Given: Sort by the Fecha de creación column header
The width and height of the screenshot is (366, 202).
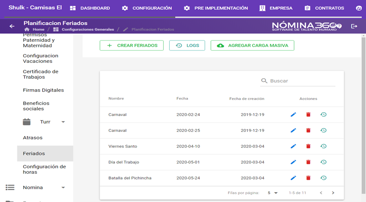Looking at the screenshot, I should pos(247,99).
